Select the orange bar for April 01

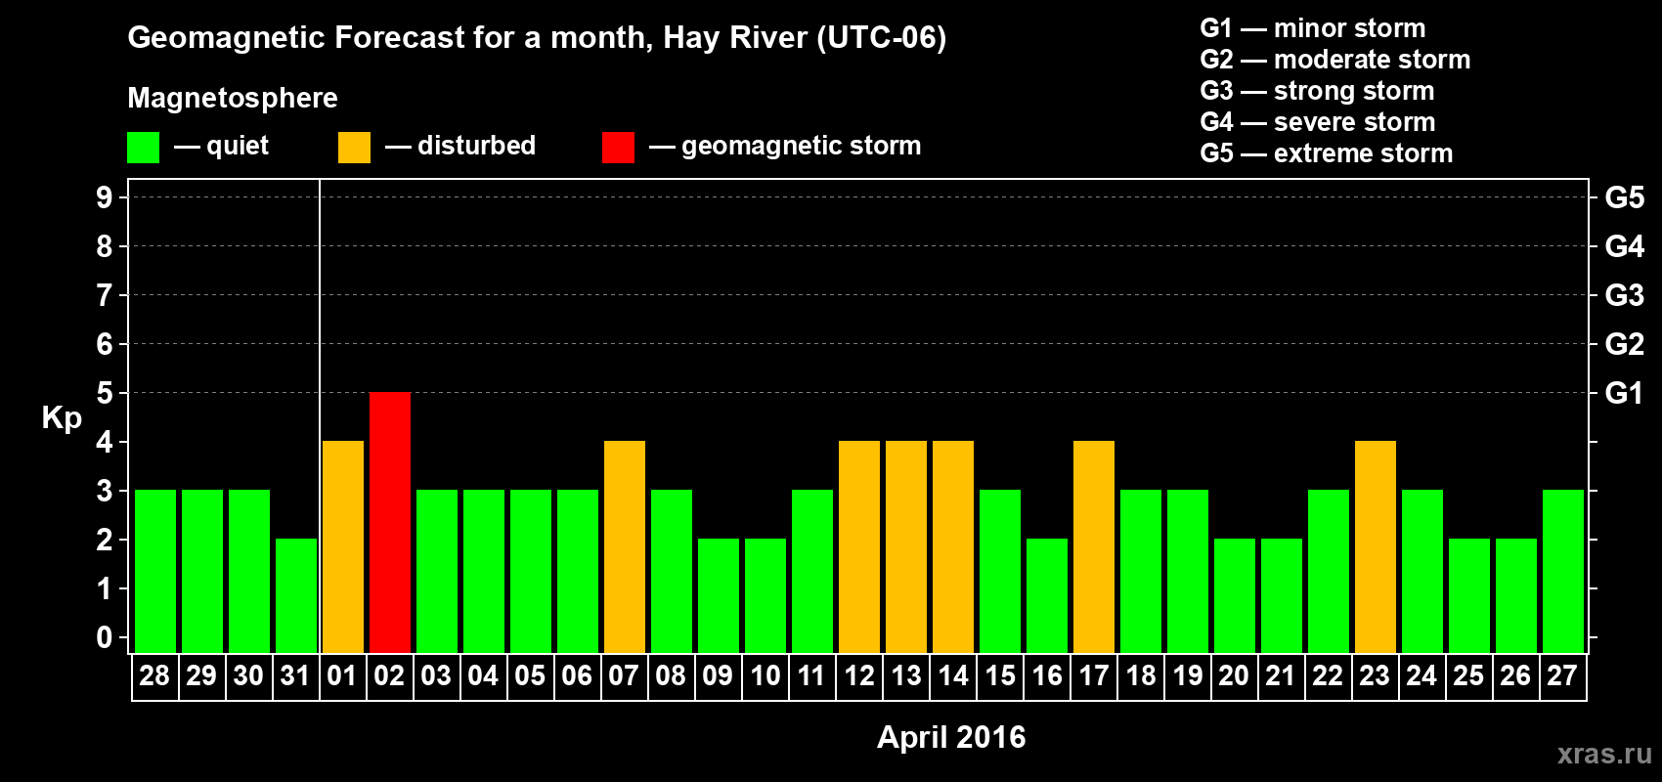tap(343, 547)
